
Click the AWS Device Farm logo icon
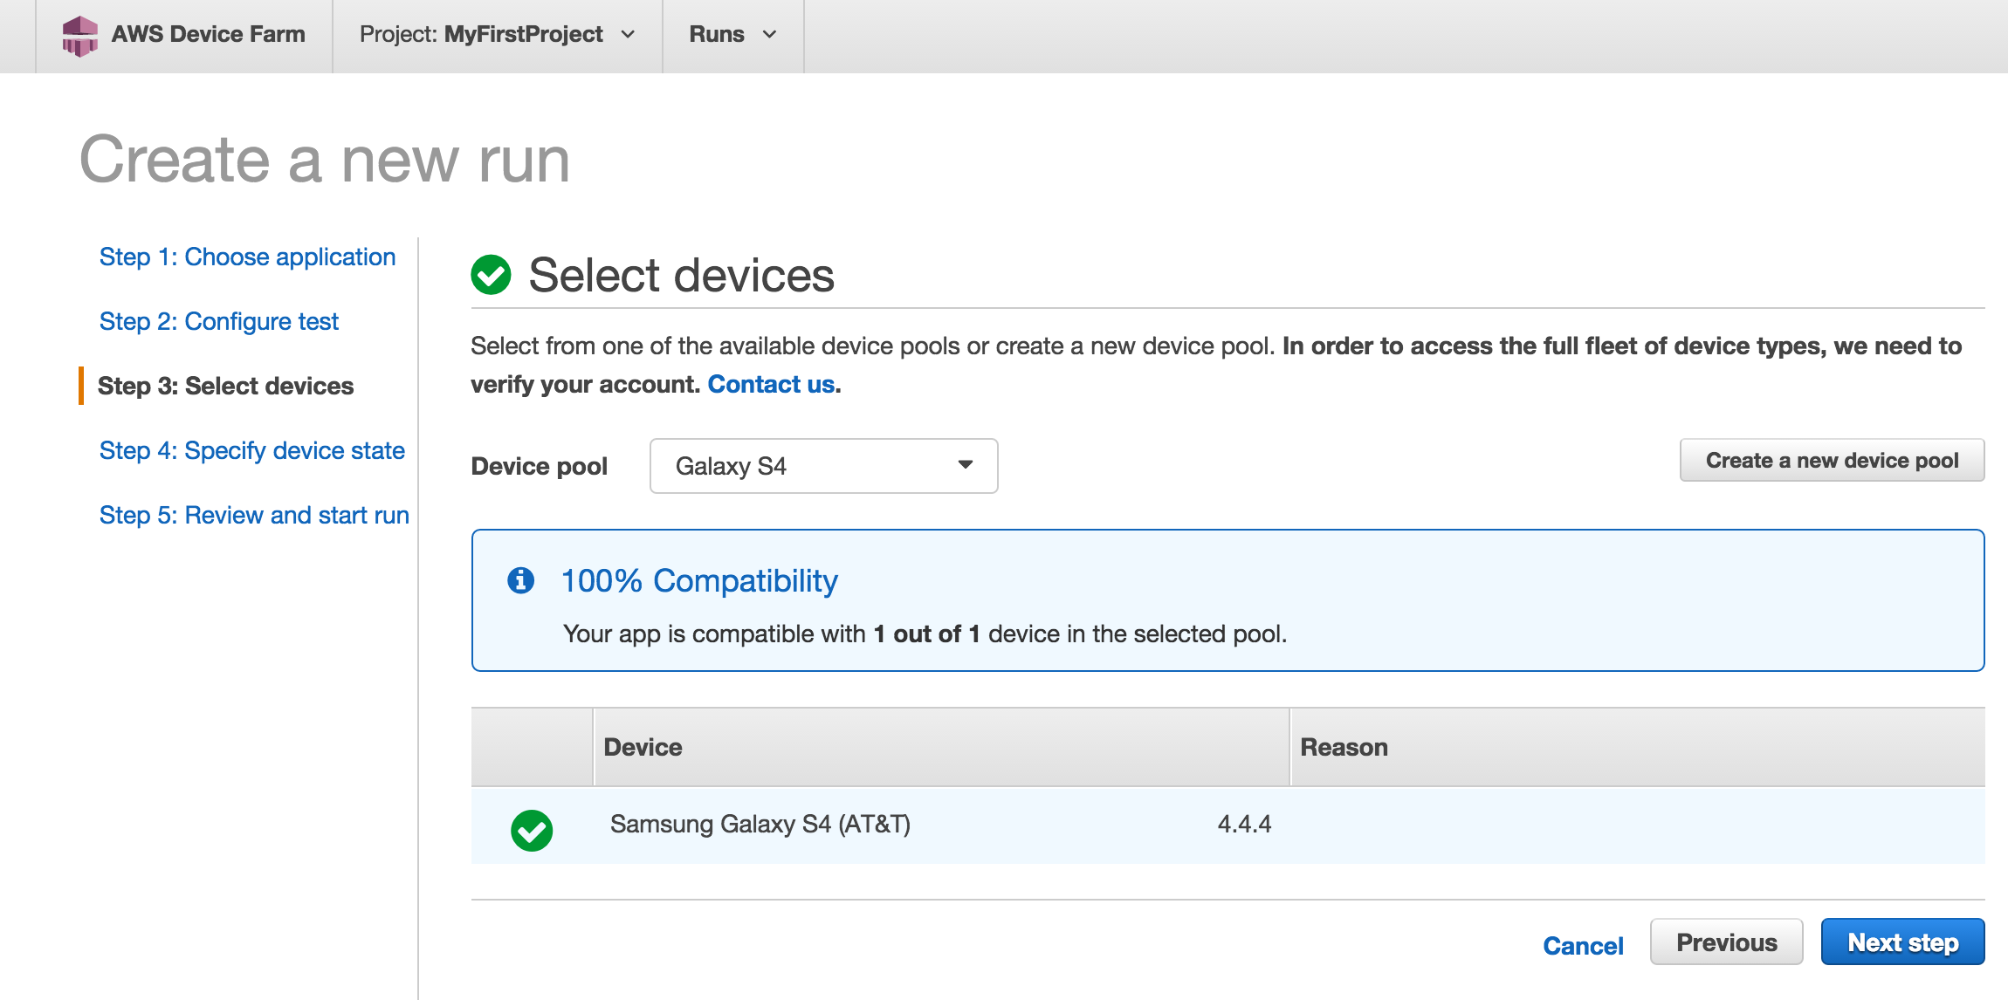coord(79,35)
